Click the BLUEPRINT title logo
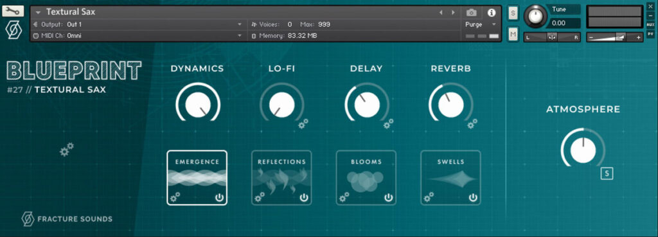The height and width of the screenshot is (237, 658). [x=75, y=70]
